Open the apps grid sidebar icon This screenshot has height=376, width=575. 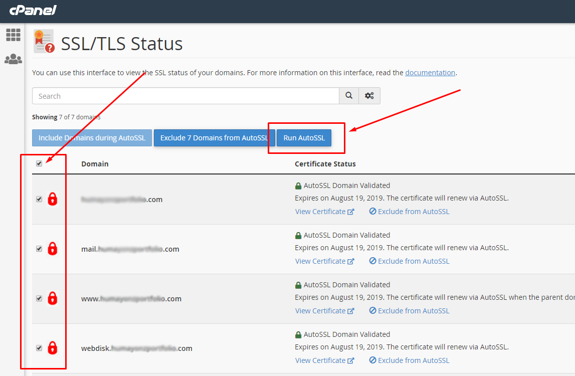pyautogui.click(x=13, y=35)
